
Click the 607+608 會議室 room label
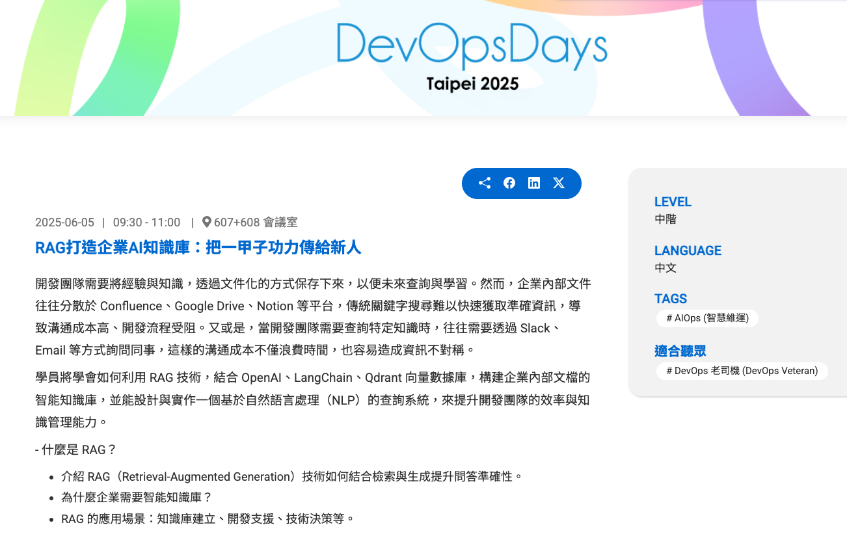point(255,222)
